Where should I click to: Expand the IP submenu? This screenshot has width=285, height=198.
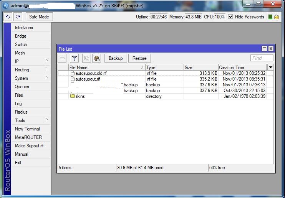[x=31, y=61]
